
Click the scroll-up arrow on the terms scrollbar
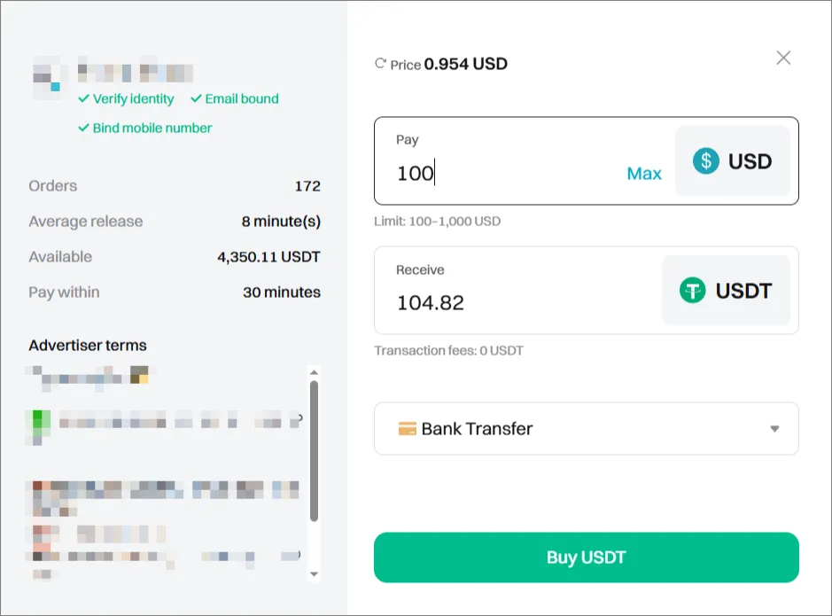[x=315, y=374]
